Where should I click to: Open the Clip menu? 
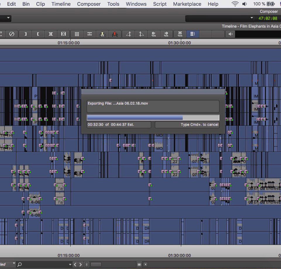click(41, 4)
